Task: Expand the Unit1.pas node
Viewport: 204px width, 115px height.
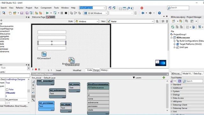Action: (x=174, y=47)
